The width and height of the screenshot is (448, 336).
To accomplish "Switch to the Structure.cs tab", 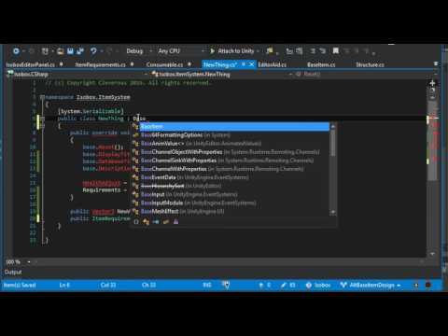I will [x=370, y=64].
